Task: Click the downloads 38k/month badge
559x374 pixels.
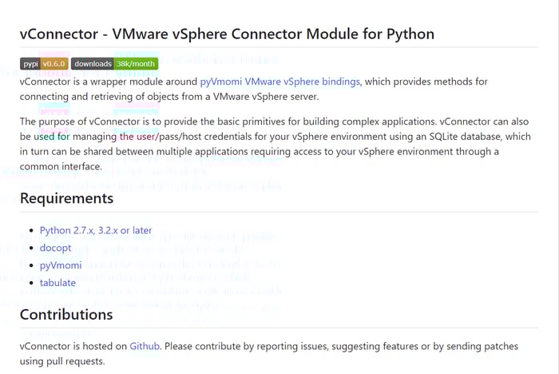Action: click(x=114, y=64)
